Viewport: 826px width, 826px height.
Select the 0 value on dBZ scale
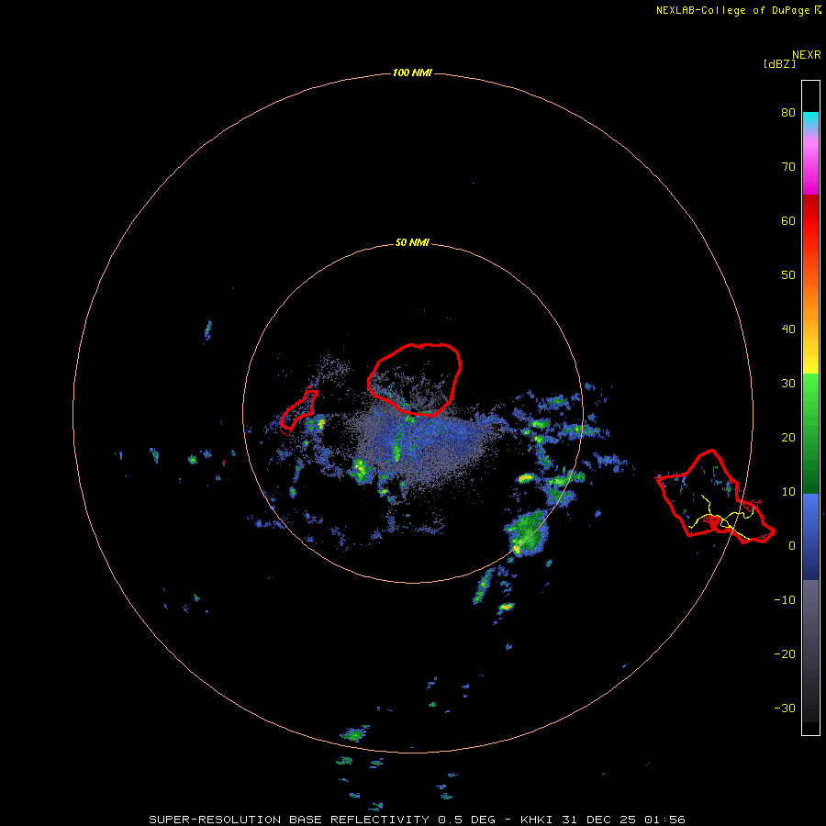[x=792, y=546]
